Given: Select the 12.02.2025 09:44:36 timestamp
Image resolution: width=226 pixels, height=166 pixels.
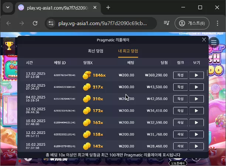Looking at the screenshot, I should (x=35, y=111).
